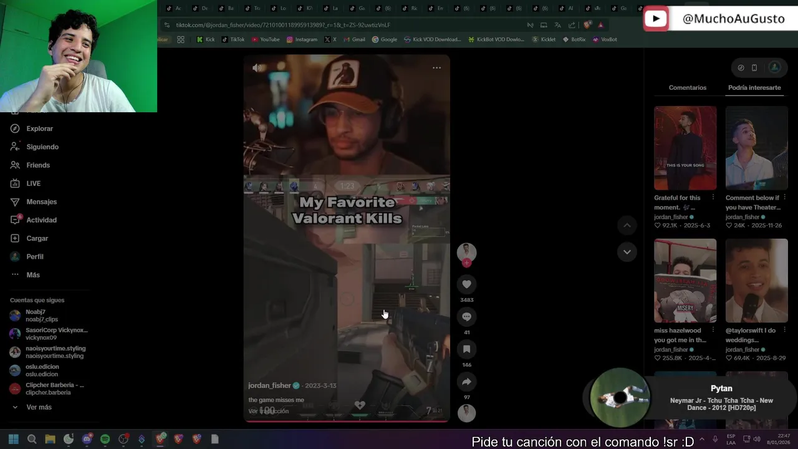Viewport: 798px width, 449px height.
Task: Open the TikTok bookmark
Action: [233, 39]
